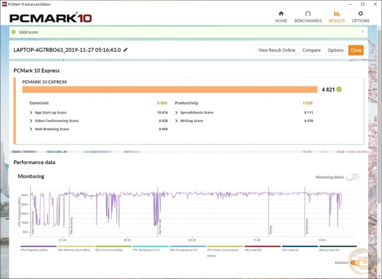This screenshot has height=279, width=382.
Task: Click the Spreadsheets score value 8 111
Action: click(309, 112)
